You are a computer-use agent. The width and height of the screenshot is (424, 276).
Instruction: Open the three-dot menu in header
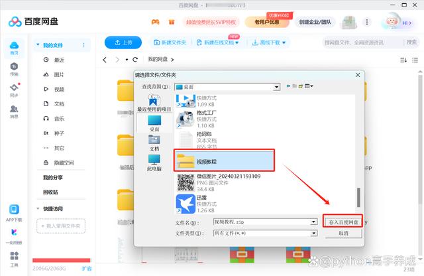click(x=366, y=22)
